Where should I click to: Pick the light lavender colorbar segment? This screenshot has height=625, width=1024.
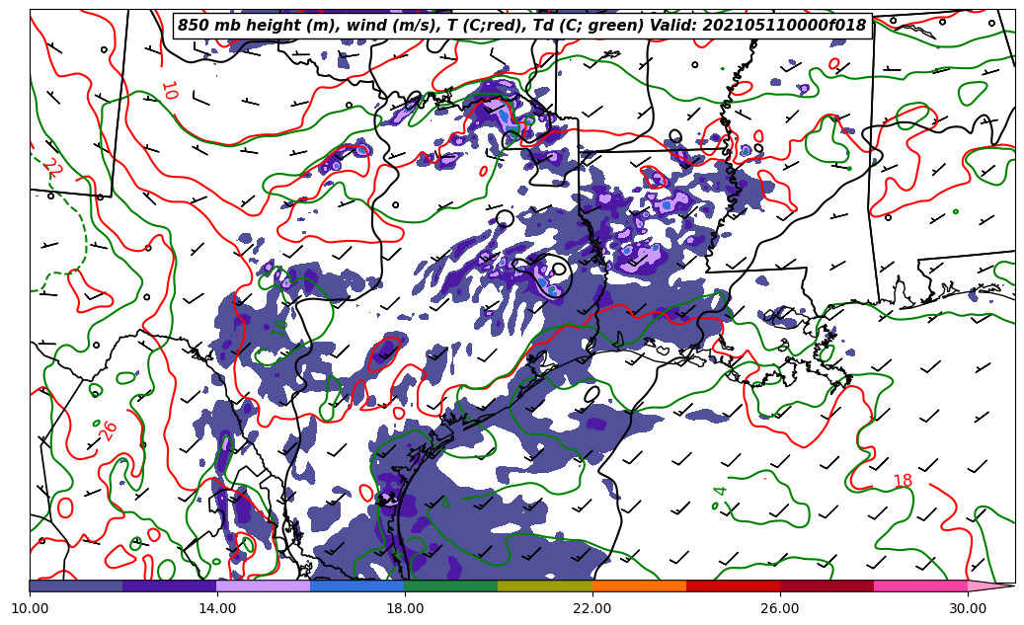click(x=264, y=586)
